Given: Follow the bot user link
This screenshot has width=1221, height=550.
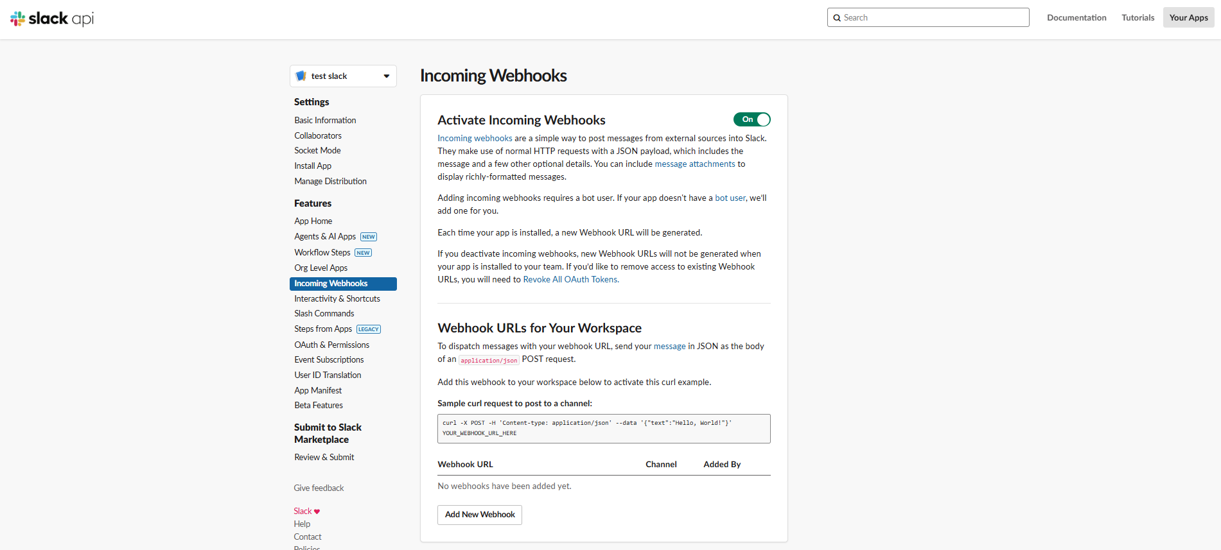Looking at the screenshot, I should coord(730,198).
